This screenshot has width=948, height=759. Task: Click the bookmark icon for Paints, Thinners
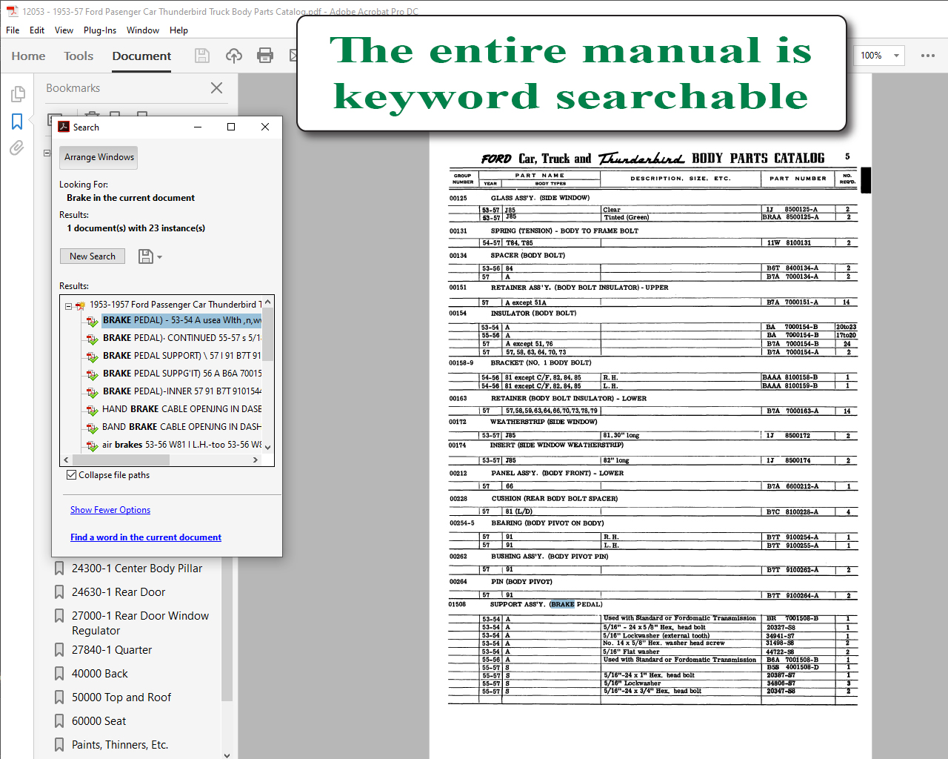tap(59, 745)
